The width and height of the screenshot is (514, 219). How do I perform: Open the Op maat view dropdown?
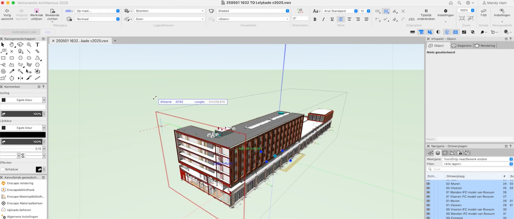[98, 11]
